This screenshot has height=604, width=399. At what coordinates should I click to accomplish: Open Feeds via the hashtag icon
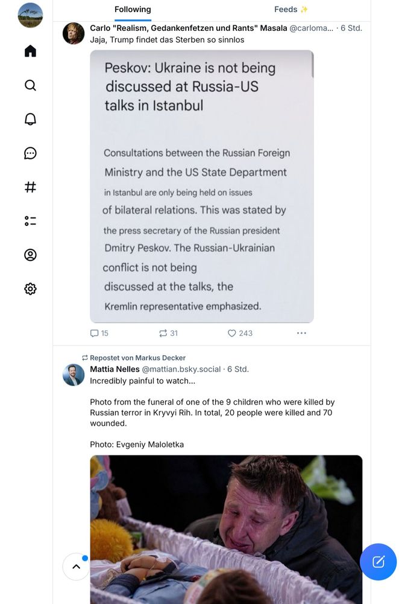coord(30,187)
